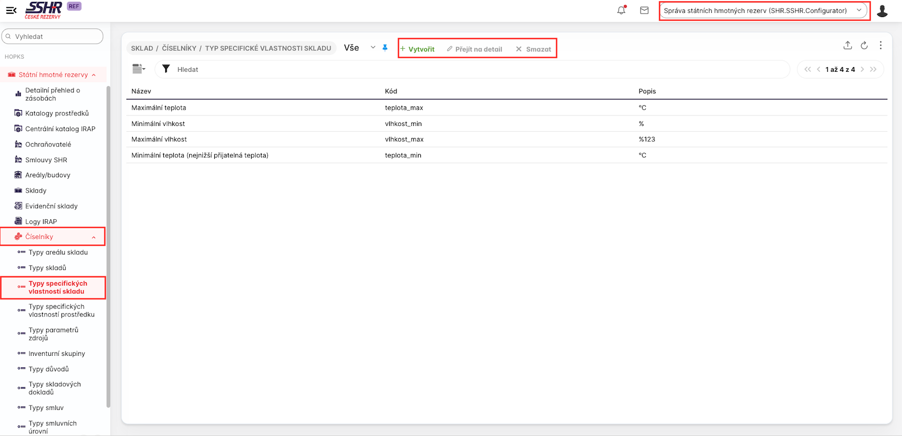Open the filter funnel icon
This screenshot has width=902, height=436.
click(166, 69)
